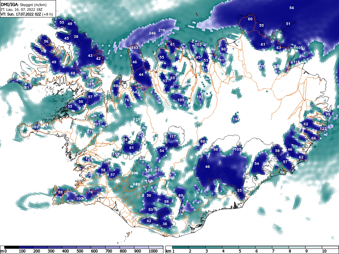Click the visibility value 89 on the western peninsula
Screen dimensions: 339x254
(x=36, y=127)
